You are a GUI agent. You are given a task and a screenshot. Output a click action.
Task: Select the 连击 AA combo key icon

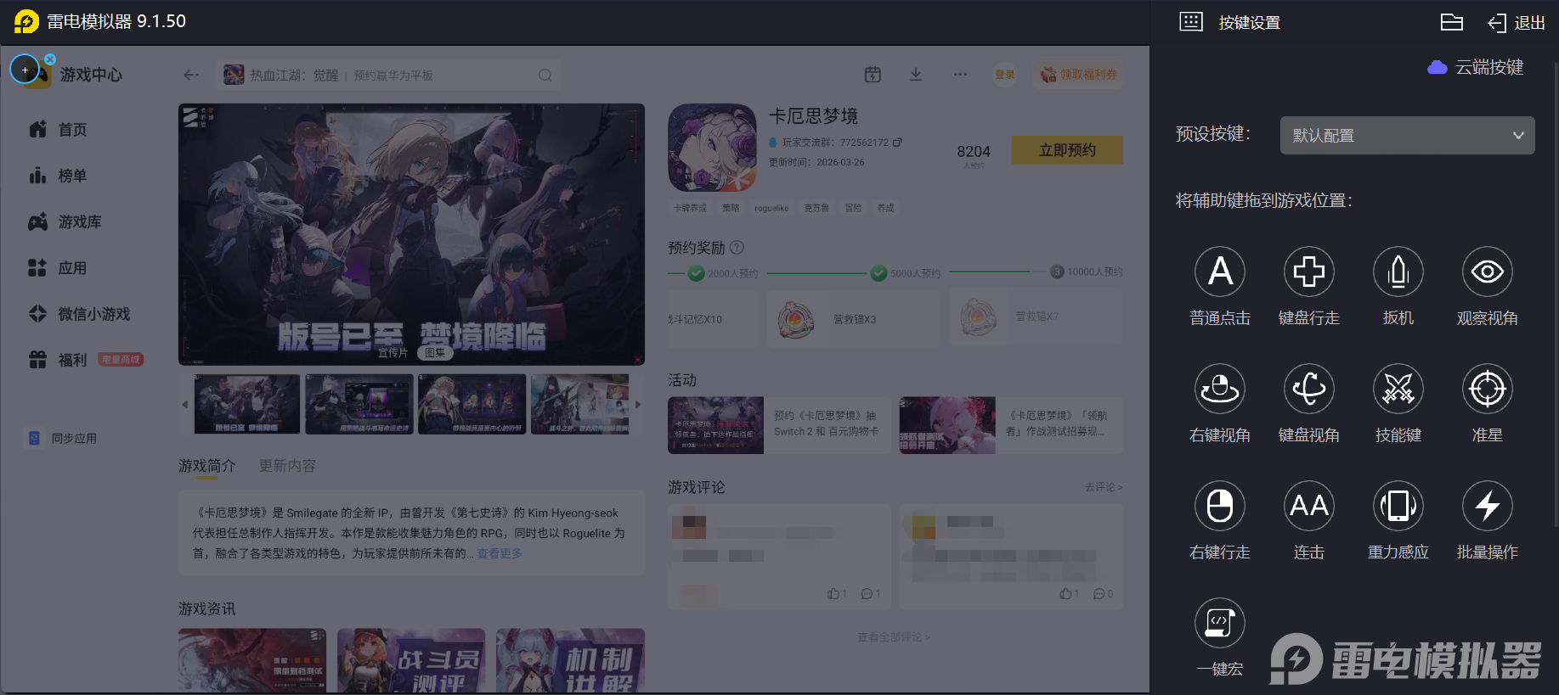point(1309,506)
